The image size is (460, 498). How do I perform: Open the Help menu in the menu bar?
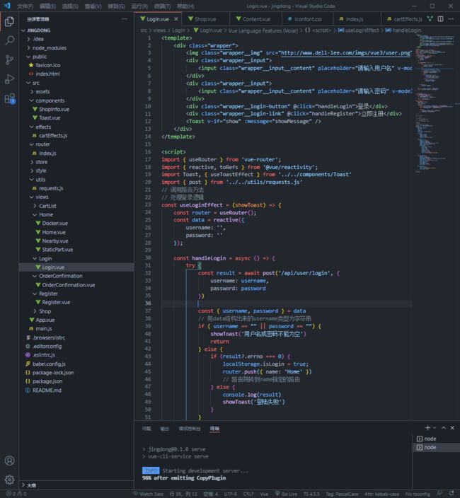tap(185, 6)
